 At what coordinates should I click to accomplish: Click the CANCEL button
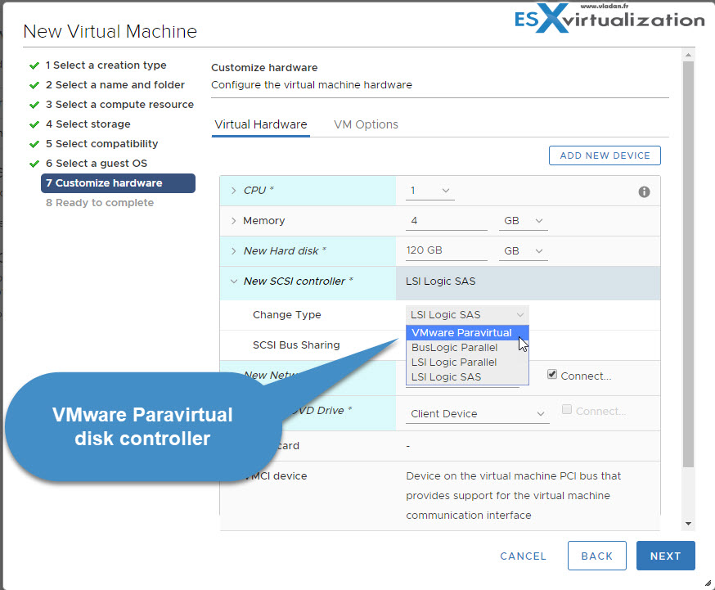523,556
